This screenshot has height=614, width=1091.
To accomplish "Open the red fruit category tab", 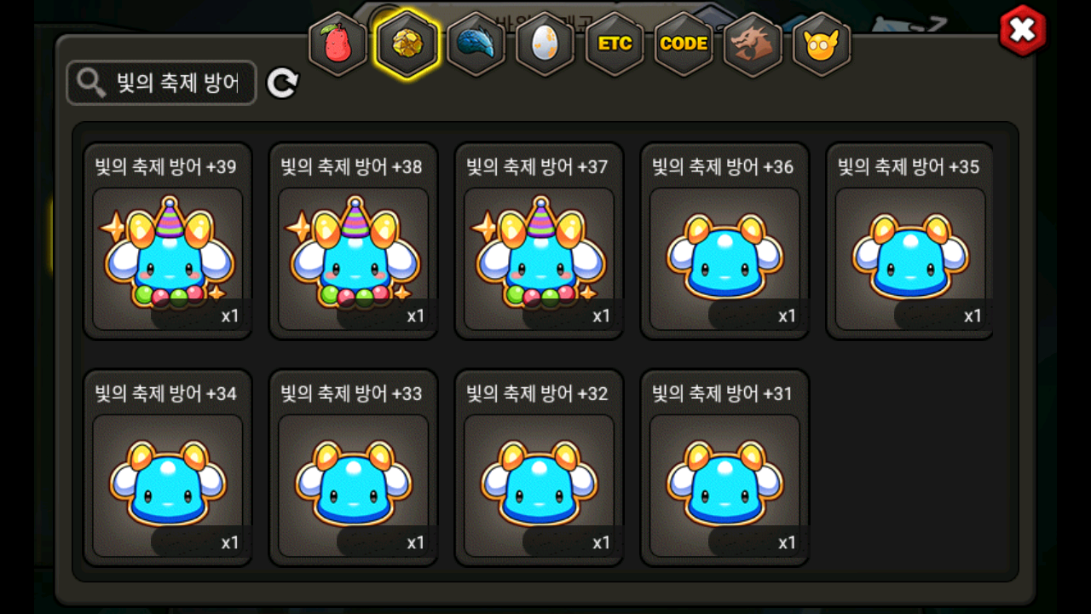I will pyautogui.click(x=338, y=44).
